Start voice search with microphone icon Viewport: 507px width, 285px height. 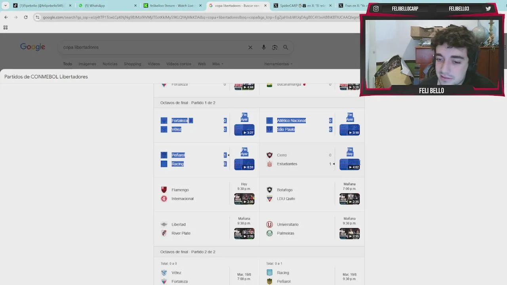pyautogui.click(x=264, y=47)
